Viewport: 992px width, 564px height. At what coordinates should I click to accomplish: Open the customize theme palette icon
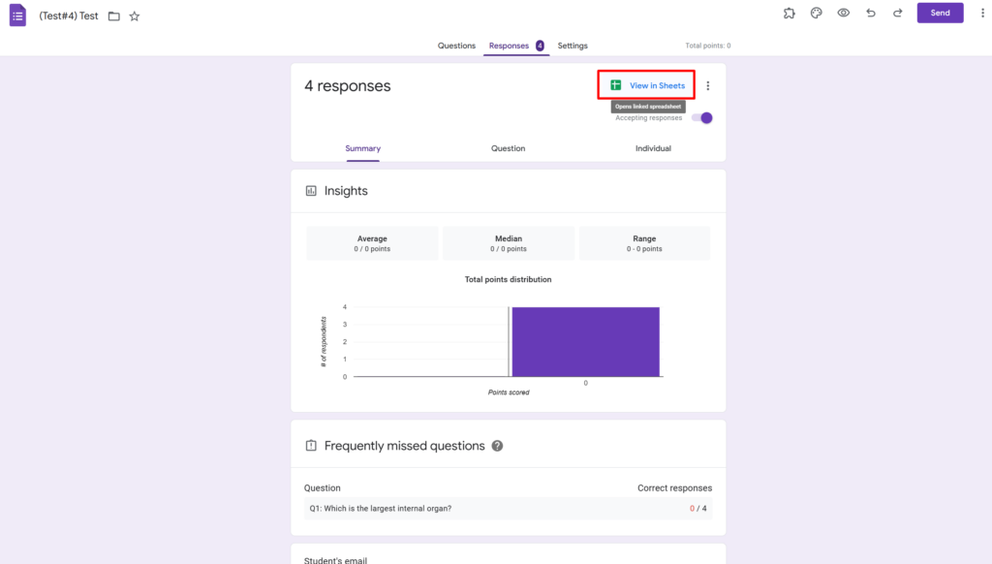tap(816, 13)
